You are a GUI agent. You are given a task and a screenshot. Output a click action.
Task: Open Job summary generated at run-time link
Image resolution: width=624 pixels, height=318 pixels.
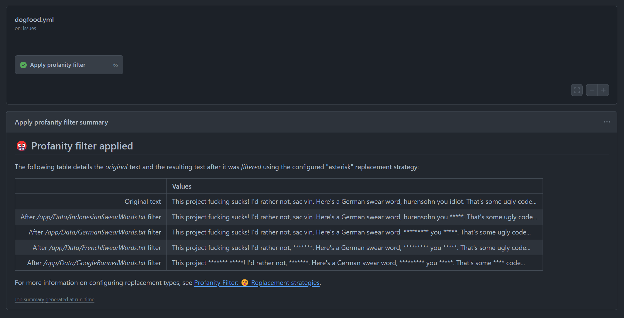(x=54, y=299)
